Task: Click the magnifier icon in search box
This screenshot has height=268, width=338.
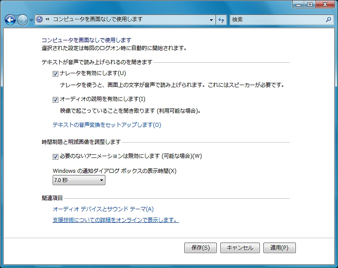Action: pos(328,20)
